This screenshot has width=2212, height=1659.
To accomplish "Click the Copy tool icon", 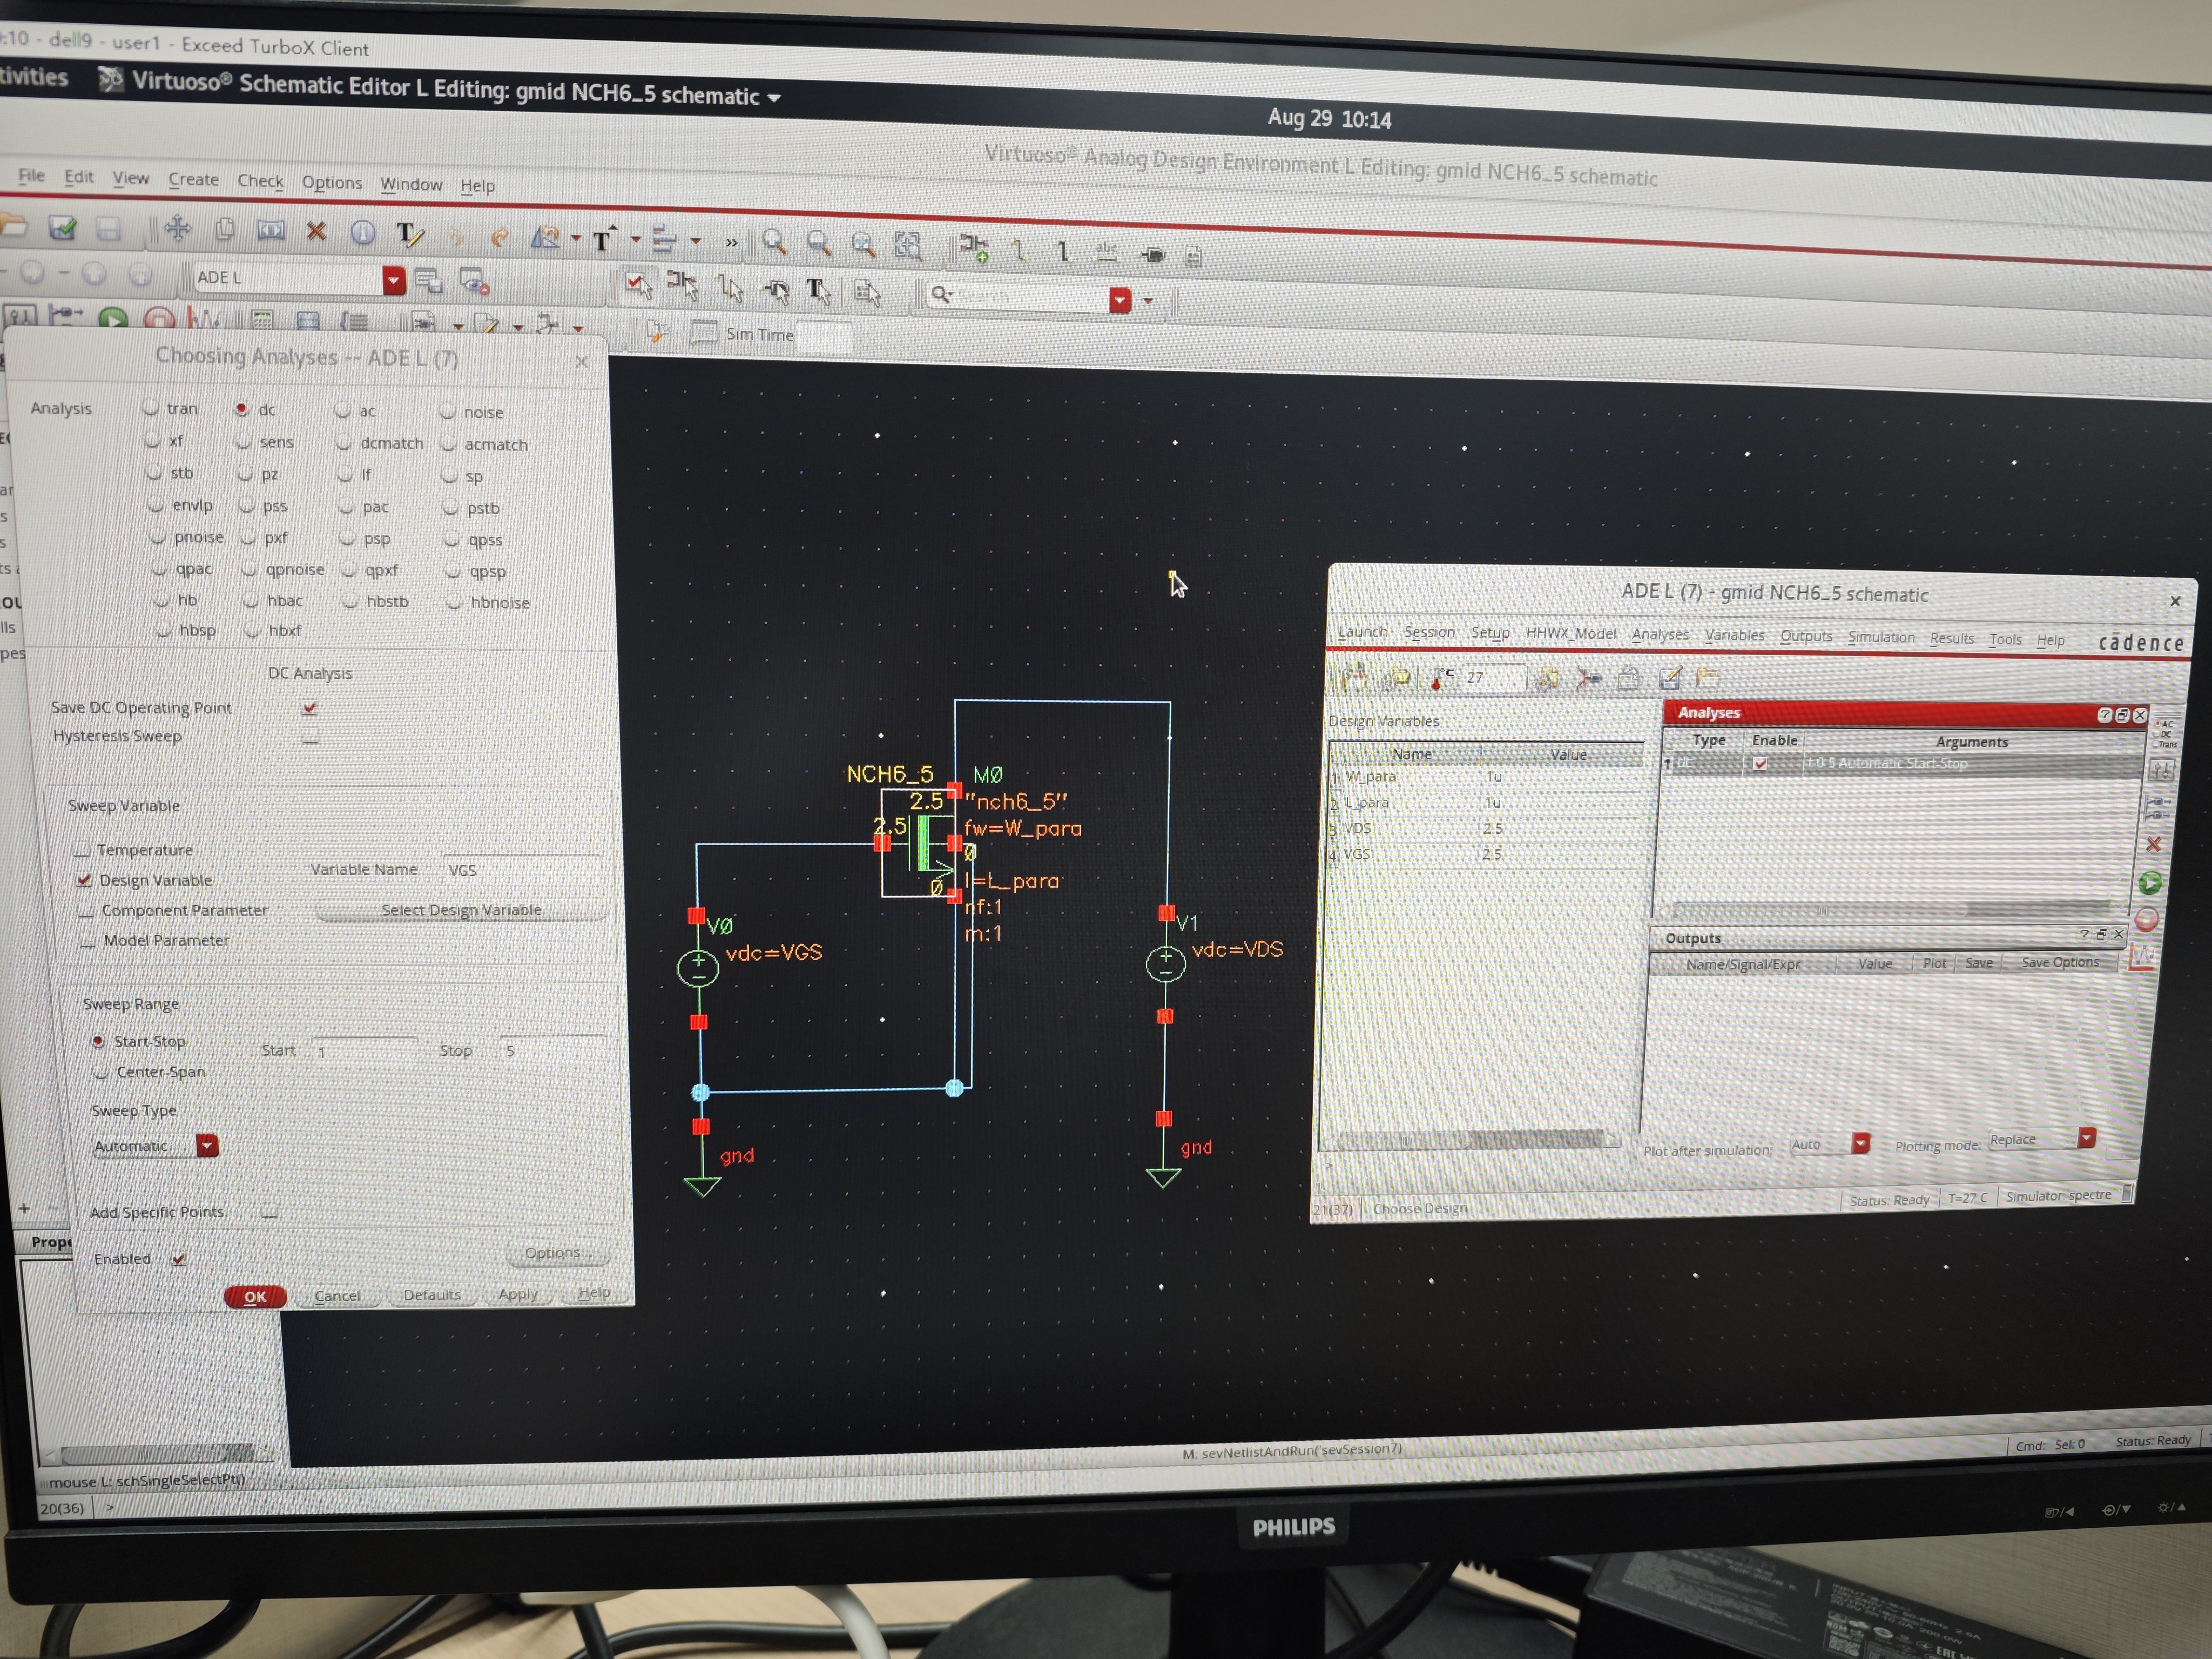I will tap(225, 230).
